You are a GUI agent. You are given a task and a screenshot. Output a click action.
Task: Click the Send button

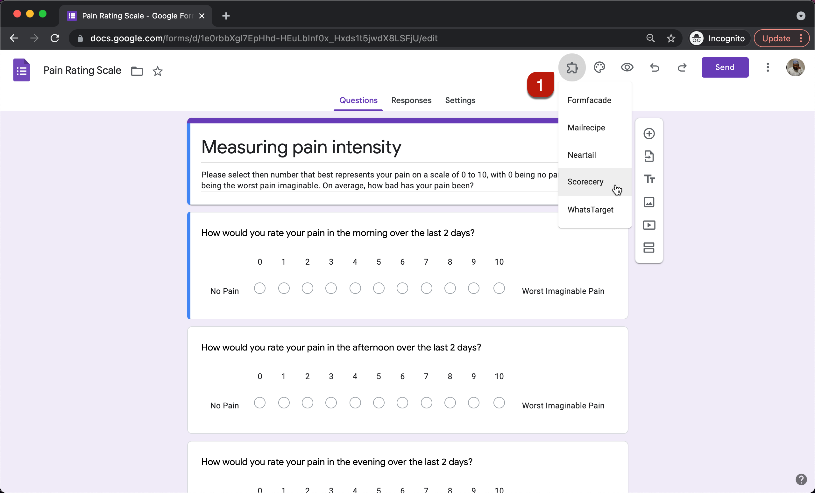[725, 67]
